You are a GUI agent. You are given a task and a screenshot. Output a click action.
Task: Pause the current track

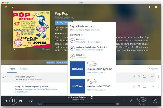coord(13,101)
